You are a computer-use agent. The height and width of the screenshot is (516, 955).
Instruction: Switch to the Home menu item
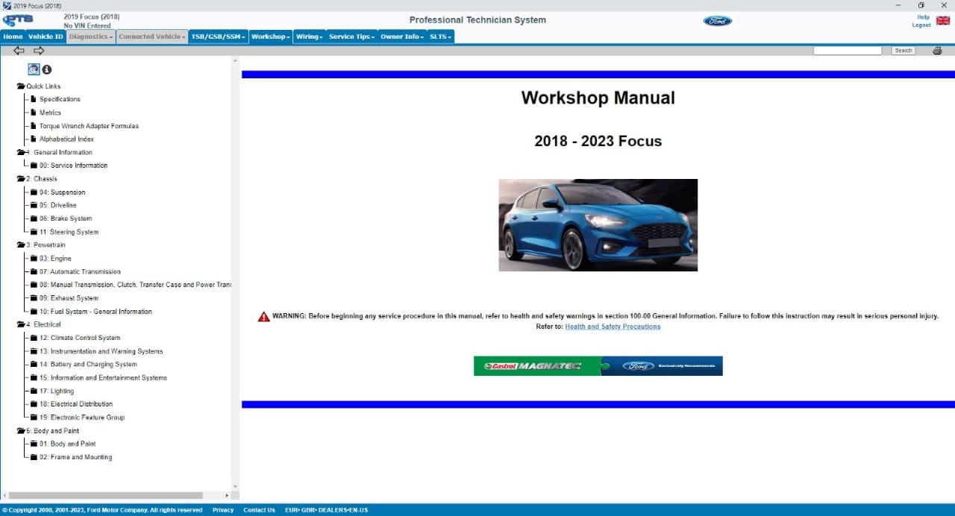[x=13, y=35]
